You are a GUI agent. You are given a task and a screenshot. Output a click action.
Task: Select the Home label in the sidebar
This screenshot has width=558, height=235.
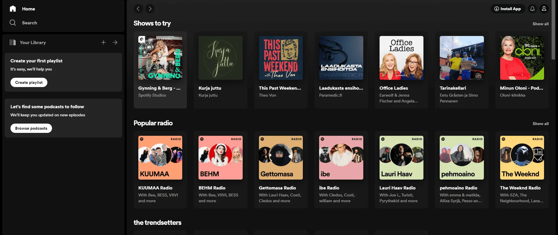[x=28, y=9]
